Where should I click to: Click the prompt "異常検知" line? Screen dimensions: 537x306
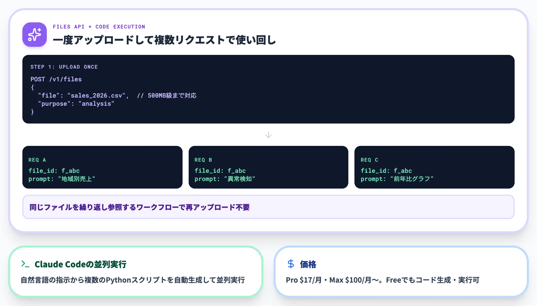(225, 179)
